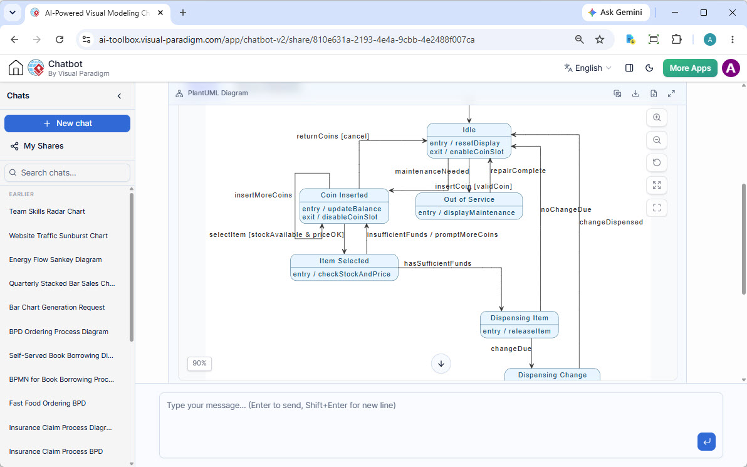Export diagram file icon
The width and height of the screenshot is (747, 467).
pyautogui.click(x=654, y=93)
